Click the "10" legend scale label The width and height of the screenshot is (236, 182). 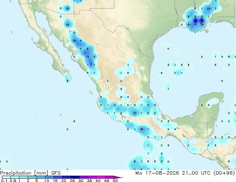point(47,181)
